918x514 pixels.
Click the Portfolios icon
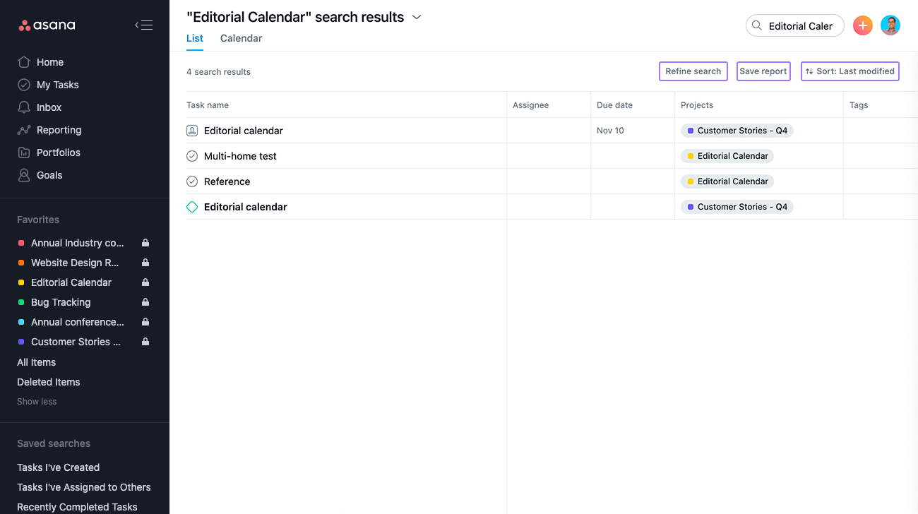coord(24,153)
